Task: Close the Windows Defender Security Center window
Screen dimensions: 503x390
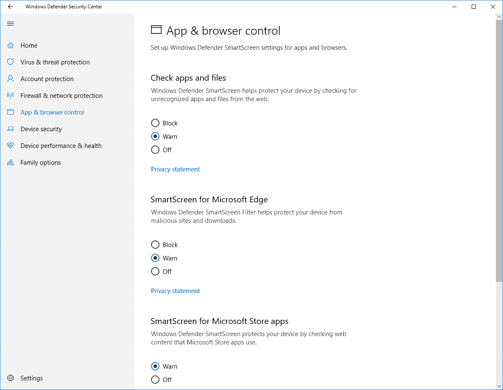Action: 493,7
